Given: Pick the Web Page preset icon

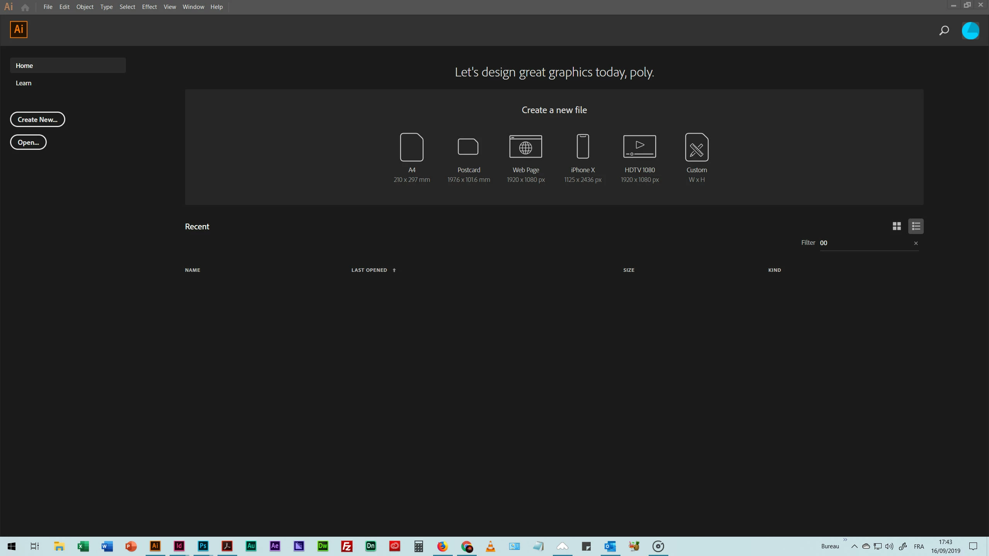Looking at the screenshot, I should tap(525, 147).
